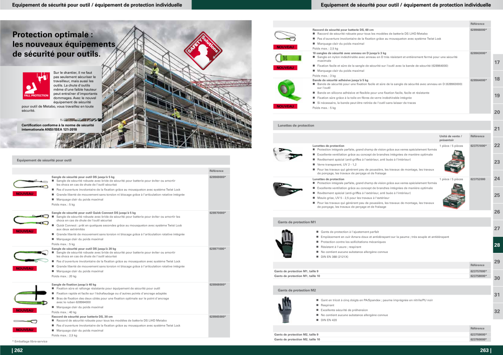Click NOUVEAU badge under 5 kg tool lanyard
The image size is (503, 355).
click(25, 194)
